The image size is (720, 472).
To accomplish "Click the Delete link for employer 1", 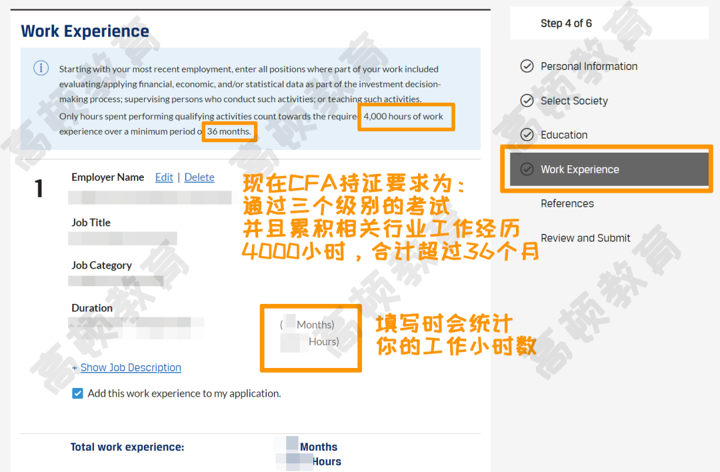I will click(199, 177).
